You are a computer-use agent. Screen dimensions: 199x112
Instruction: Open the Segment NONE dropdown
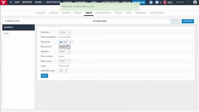point(64,52)
